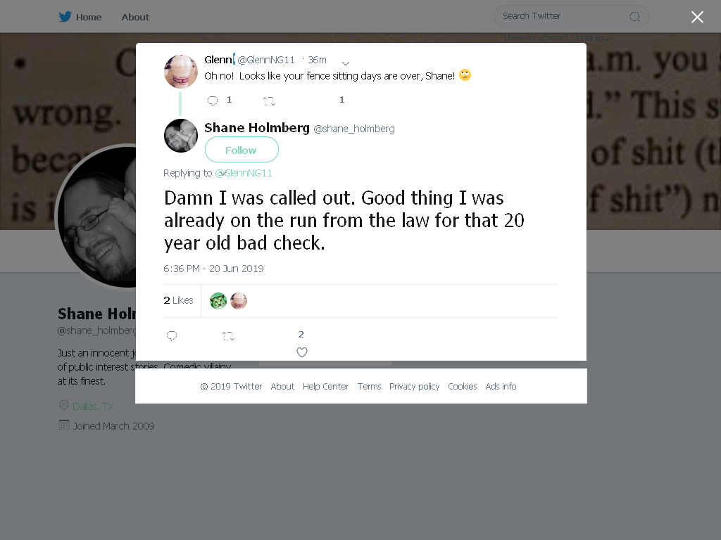Open the About menu item in the top bar
721x540 pixels.
135,17
